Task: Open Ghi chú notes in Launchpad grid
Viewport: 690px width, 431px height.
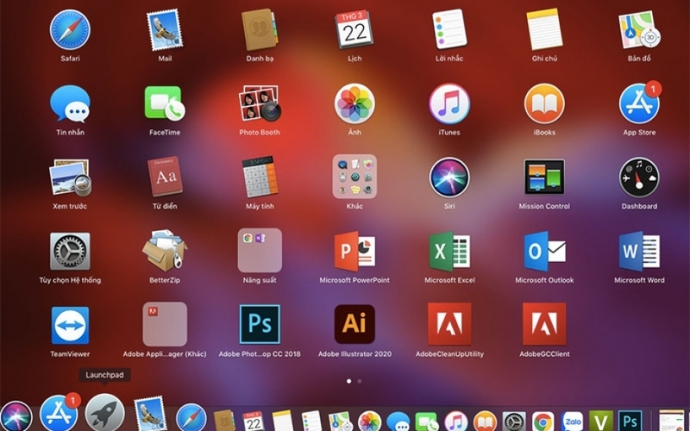Action: pos(544,30)
